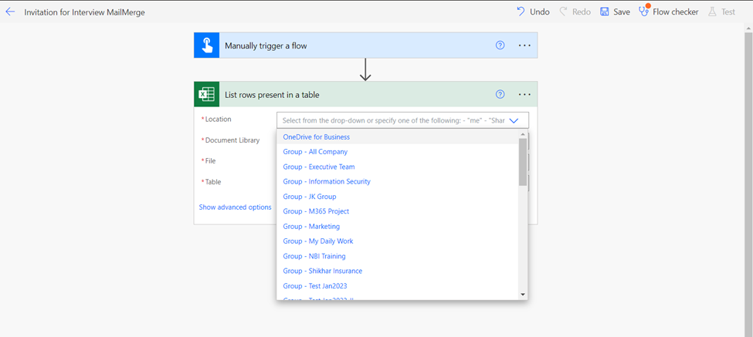Pick Group - JK Group
This screenshot has width=753, height=337.
tap(398, 196)
